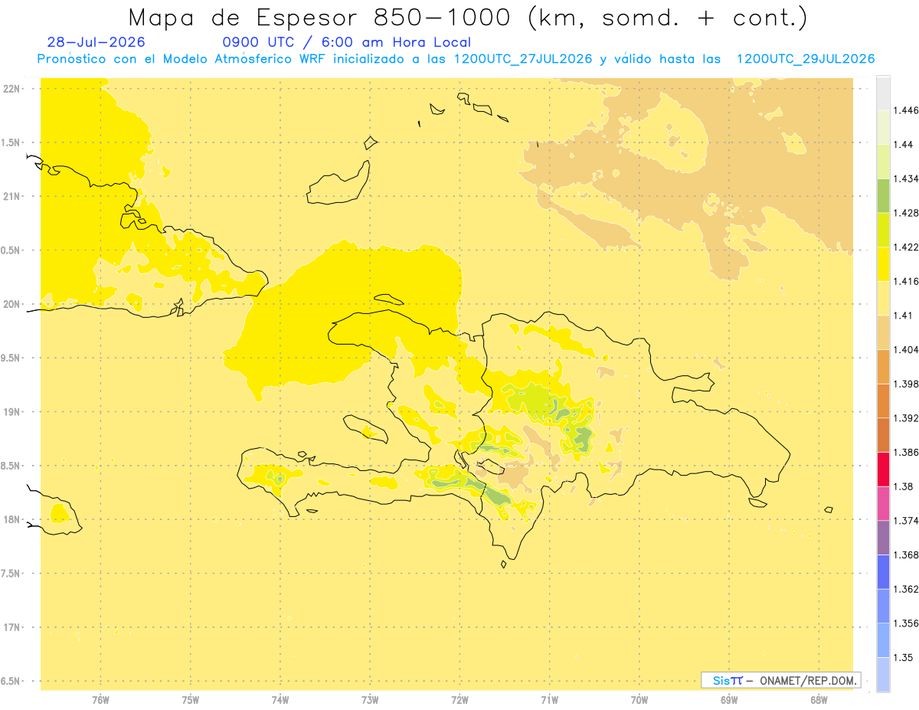Click the colorbar value '1.41'
Image resolution: width=919 pixels, height=710 pixels.
point(903,316)
